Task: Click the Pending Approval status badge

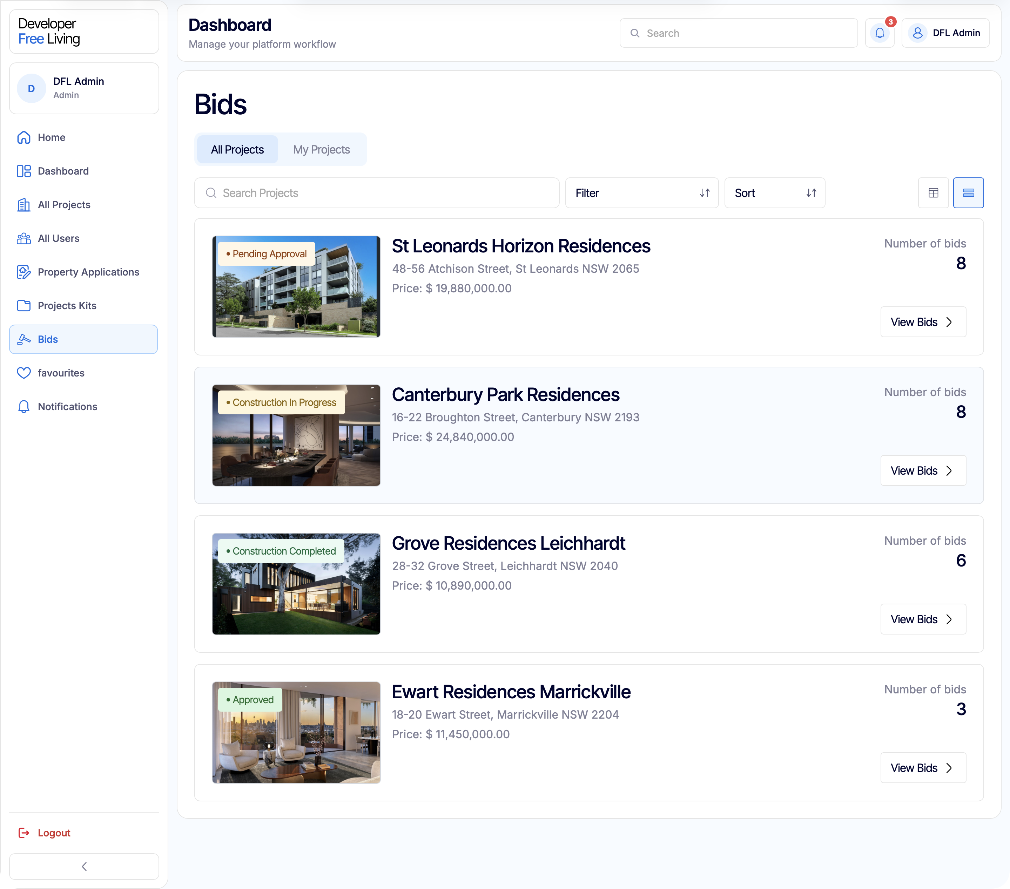Action: coord(266,254)
